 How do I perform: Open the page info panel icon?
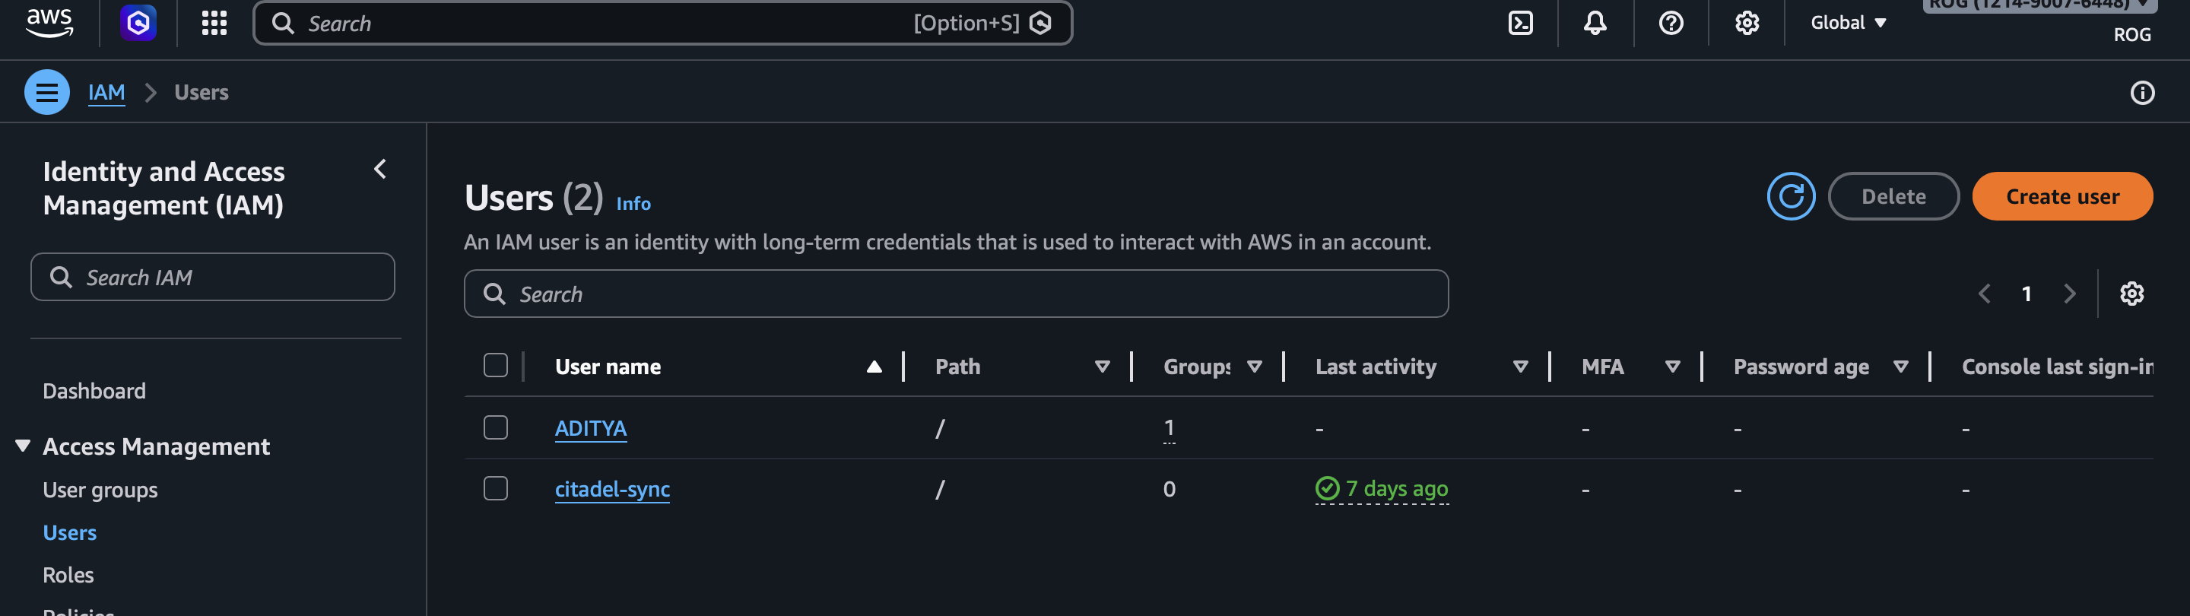pyautogui.click(x=2141, y=92)
